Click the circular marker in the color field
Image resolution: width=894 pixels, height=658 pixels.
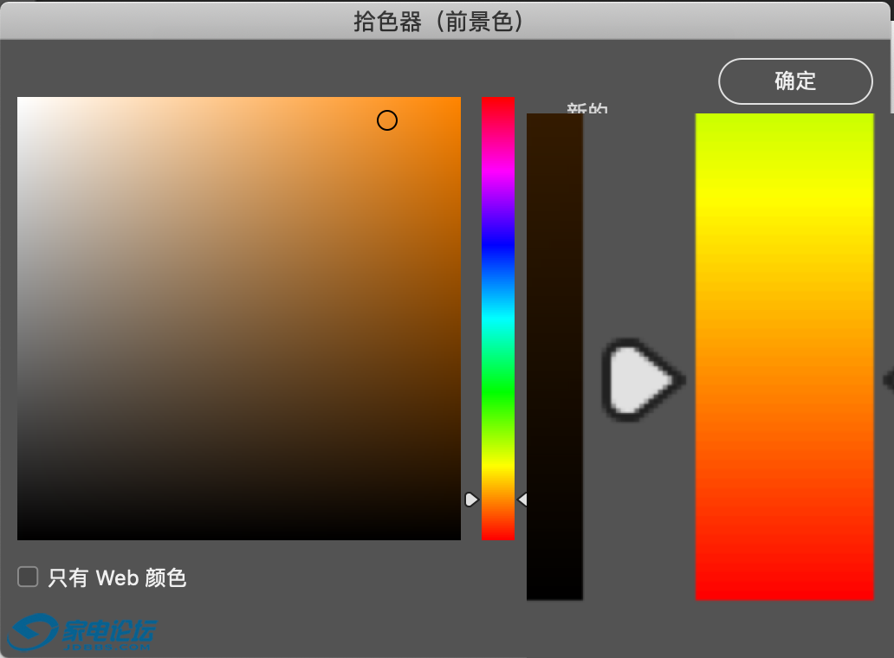point(387,120)
